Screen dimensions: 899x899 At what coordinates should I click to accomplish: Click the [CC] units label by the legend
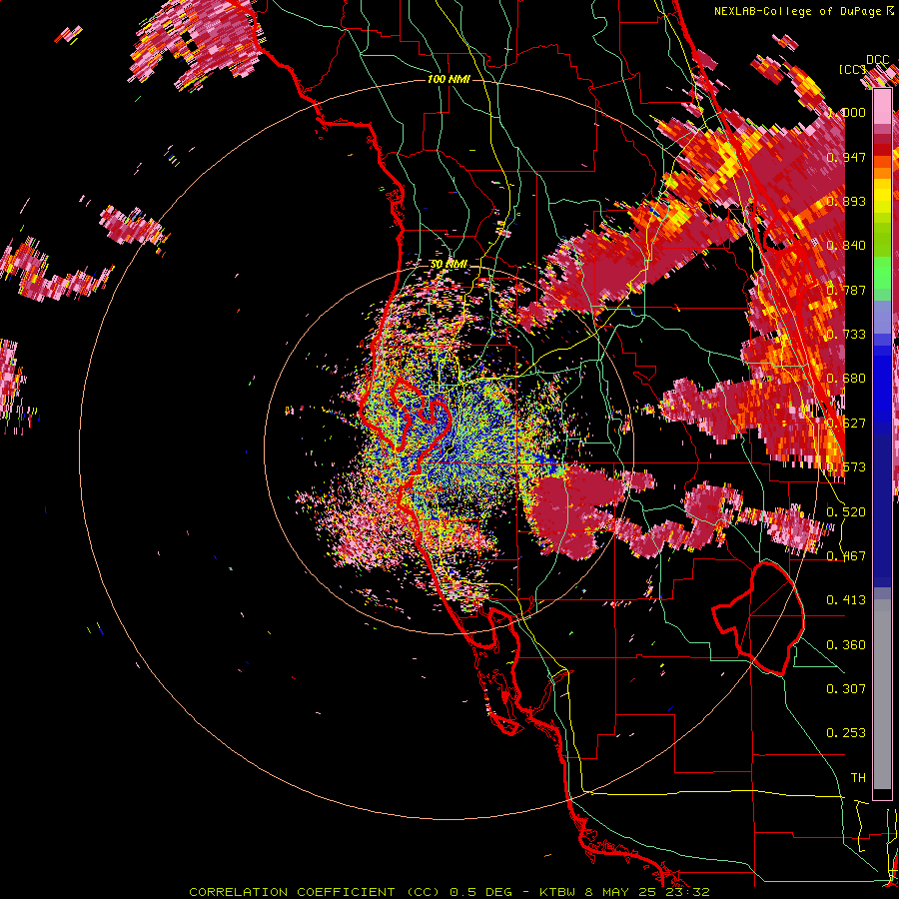[x=851, y=69]
